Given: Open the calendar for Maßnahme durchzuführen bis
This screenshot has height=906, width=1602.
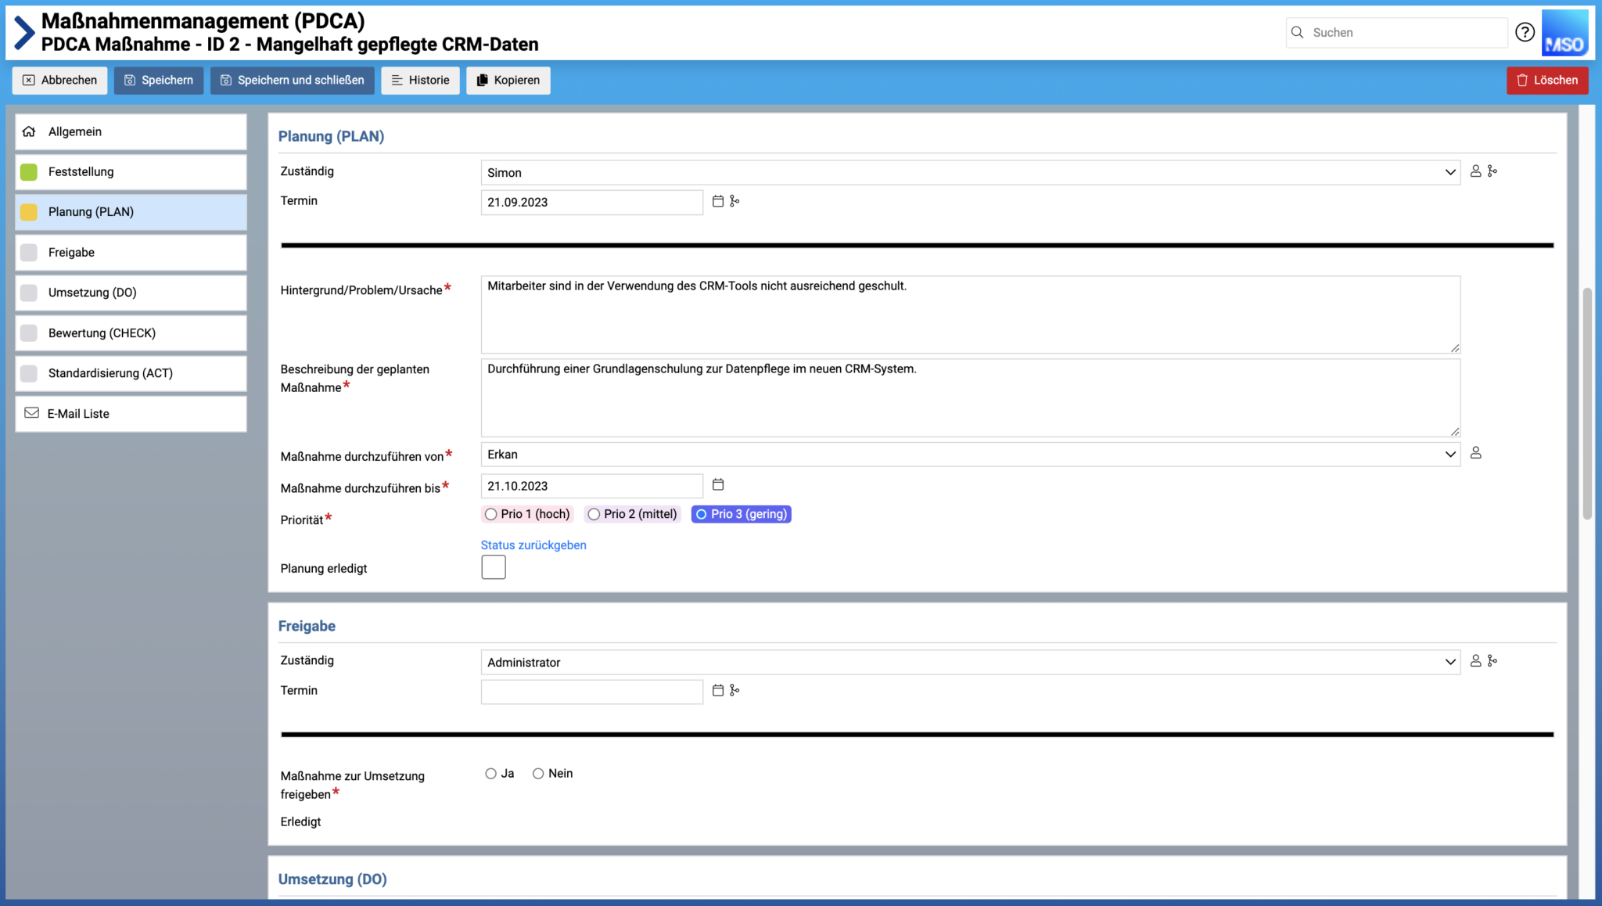Looking at the screenshot, I should 718,485.
